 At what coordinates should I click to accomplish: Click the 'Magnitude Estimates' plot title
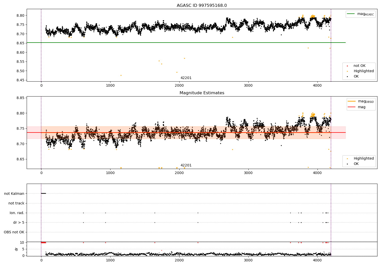pyautogui.click(x=202, y=93)
